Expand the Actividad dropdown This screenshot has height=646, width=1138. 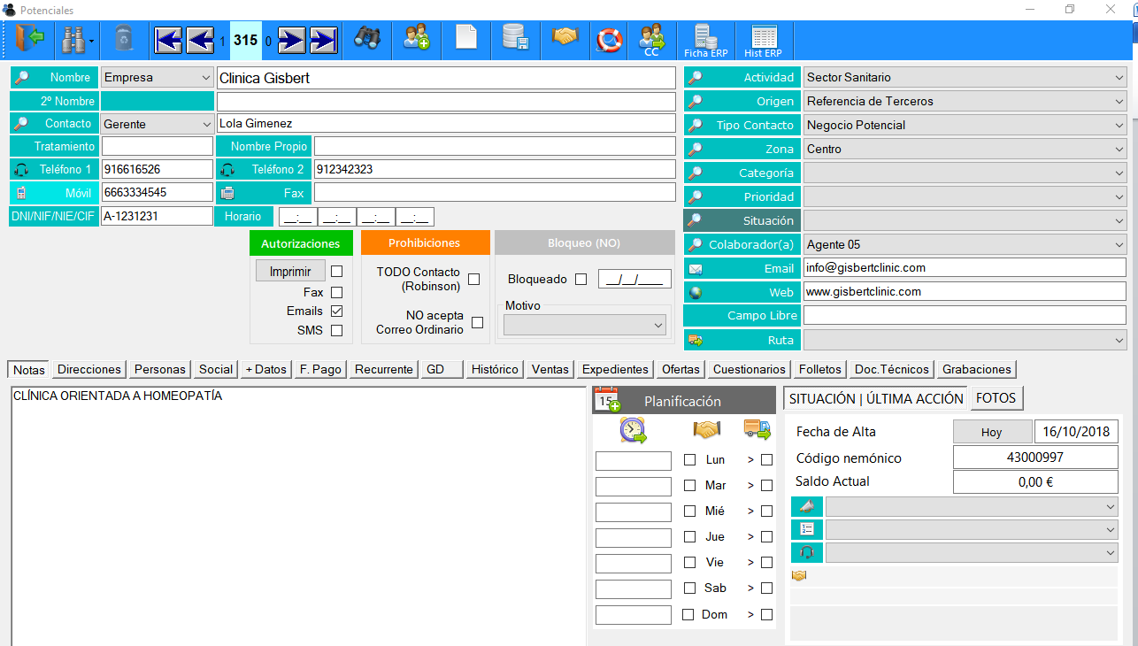[965, 77]
